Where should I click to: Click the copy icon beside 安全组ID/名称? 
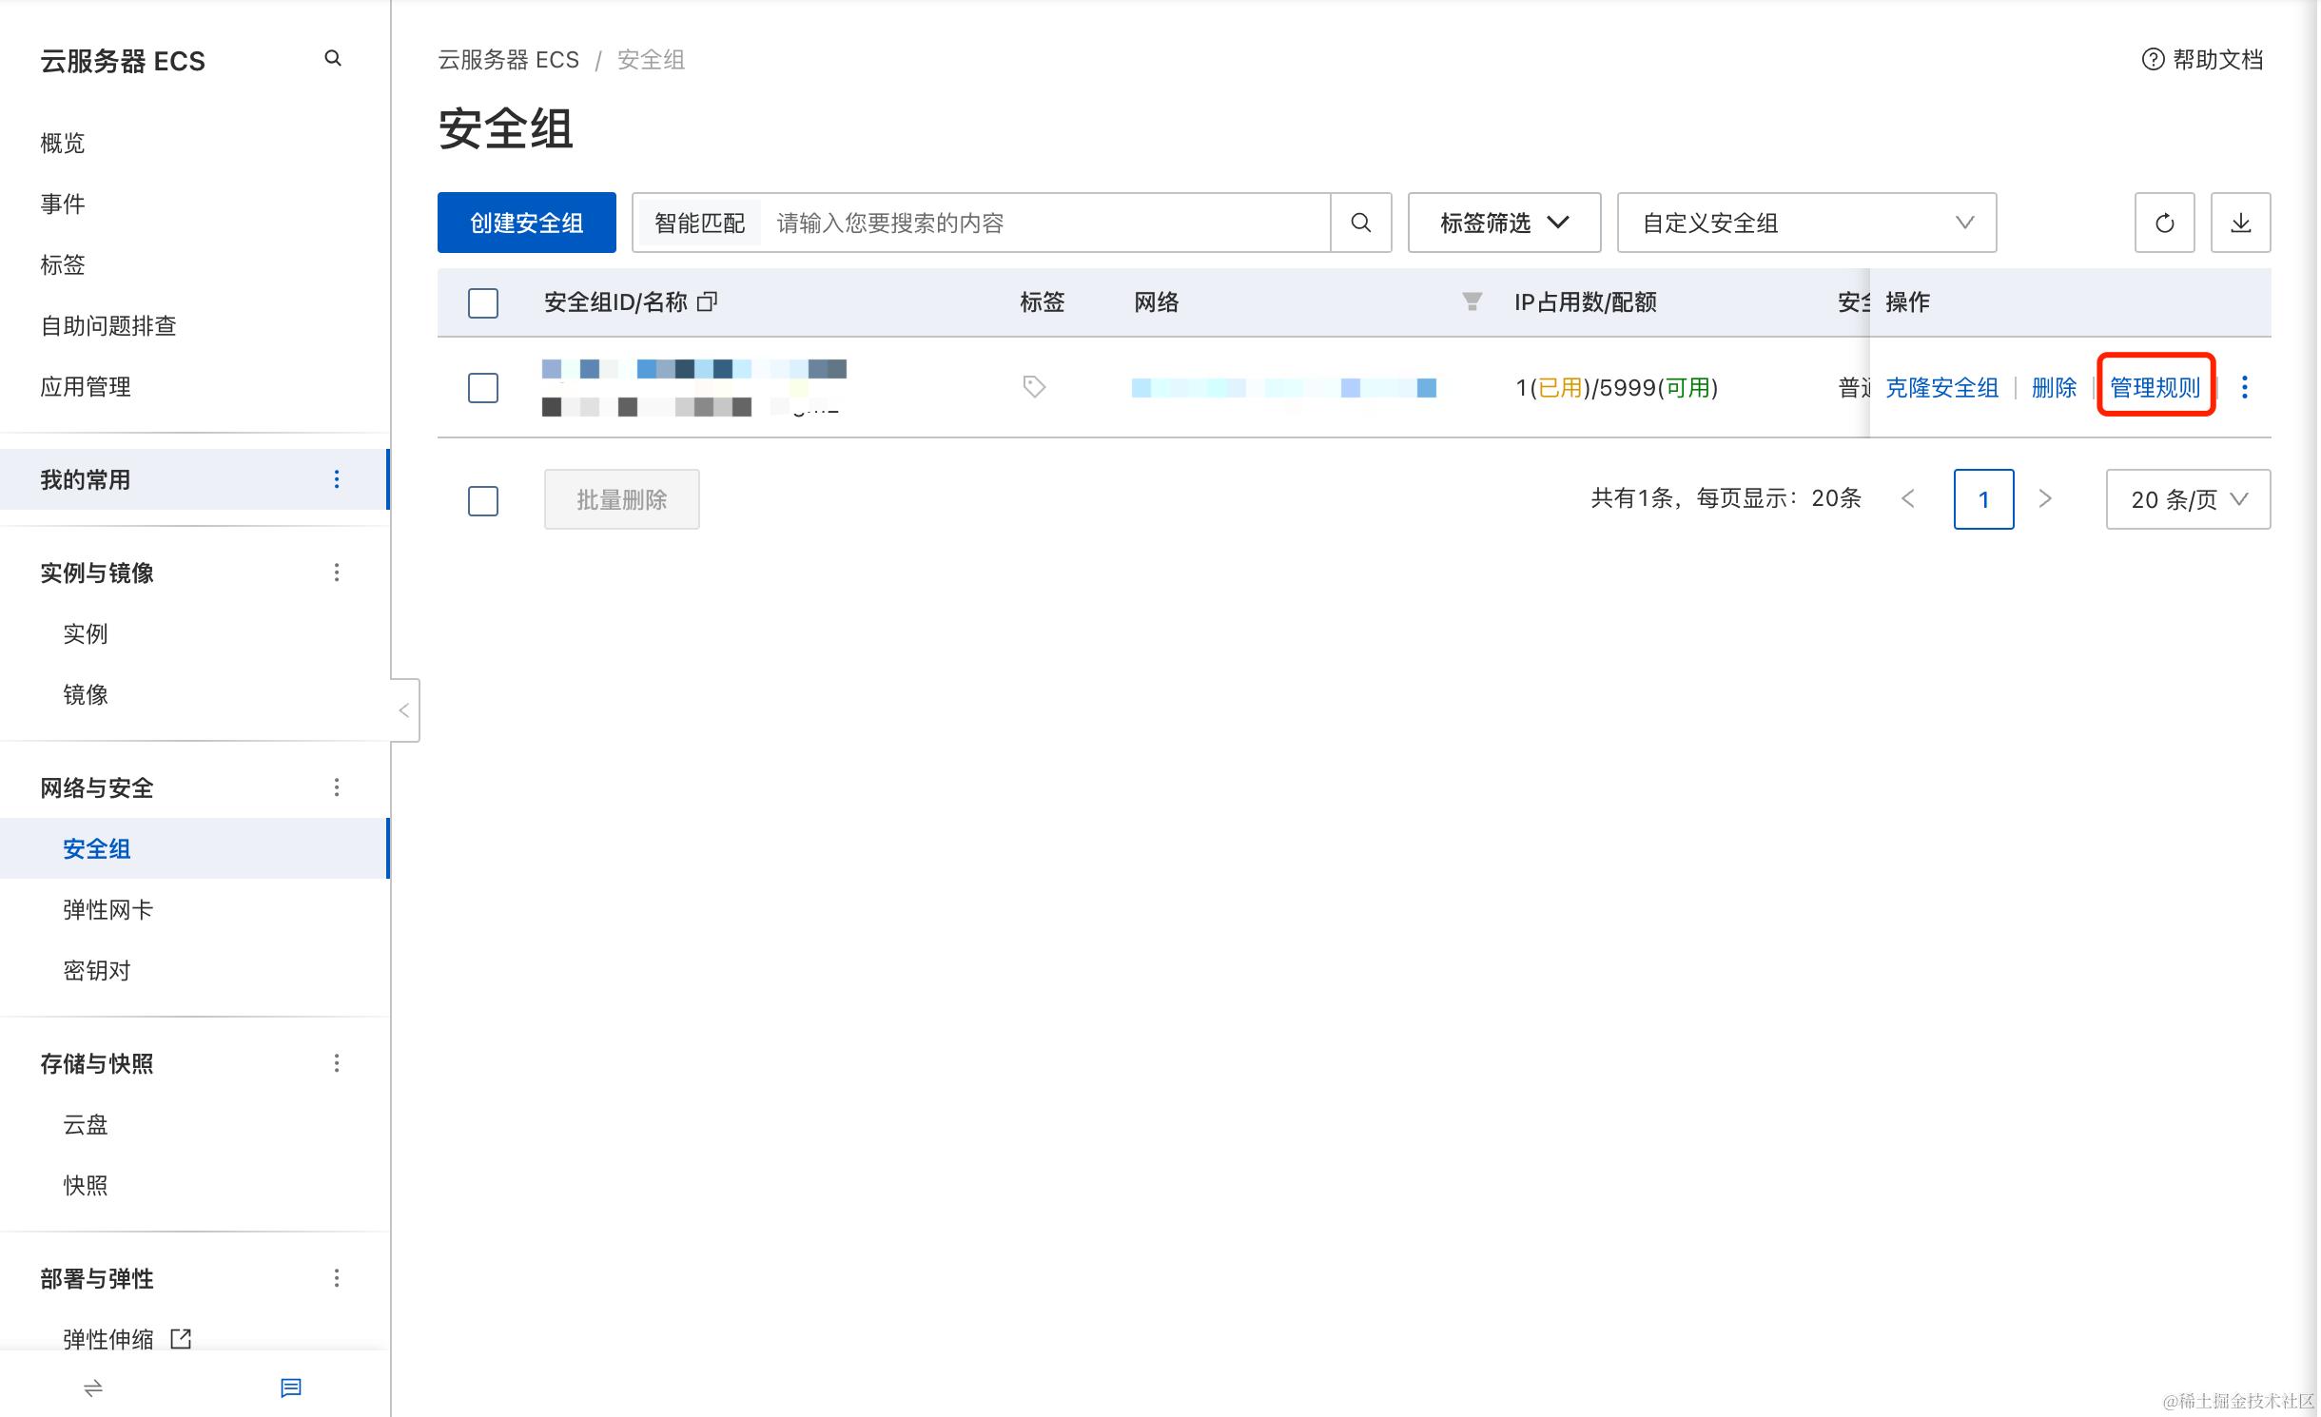click(x=707, y=302)
